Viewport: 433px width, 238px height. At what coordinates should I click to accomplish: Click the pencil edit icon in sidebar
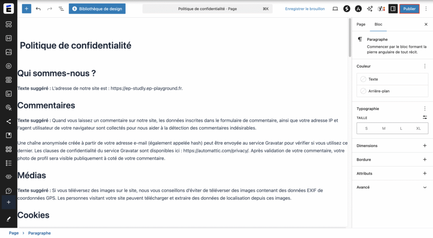(8, 219)
